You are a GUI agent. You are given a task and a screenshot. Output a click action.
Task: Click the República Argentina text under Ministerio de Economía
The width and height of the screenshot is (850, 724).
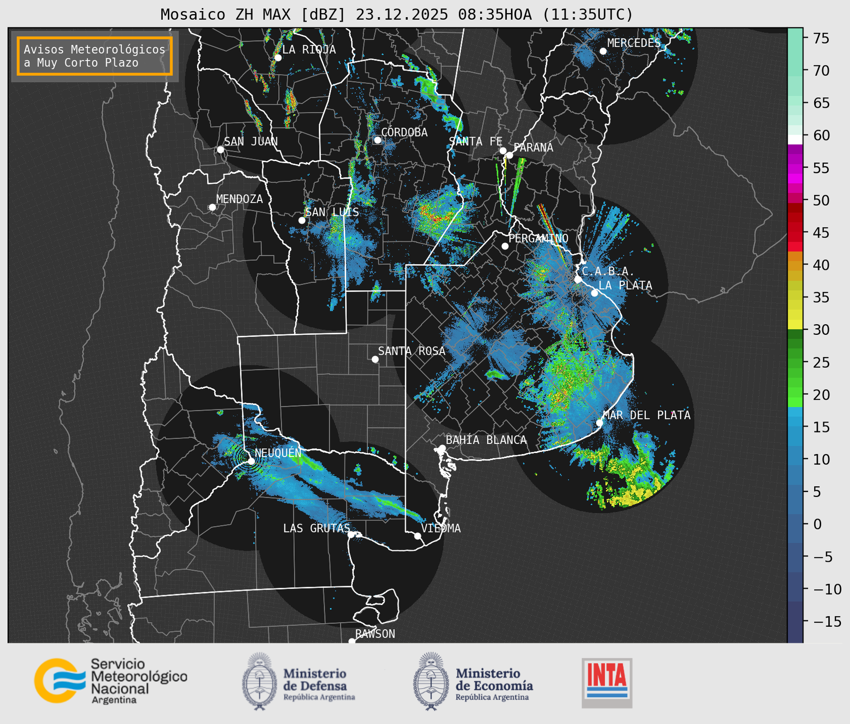click(492, 697)
